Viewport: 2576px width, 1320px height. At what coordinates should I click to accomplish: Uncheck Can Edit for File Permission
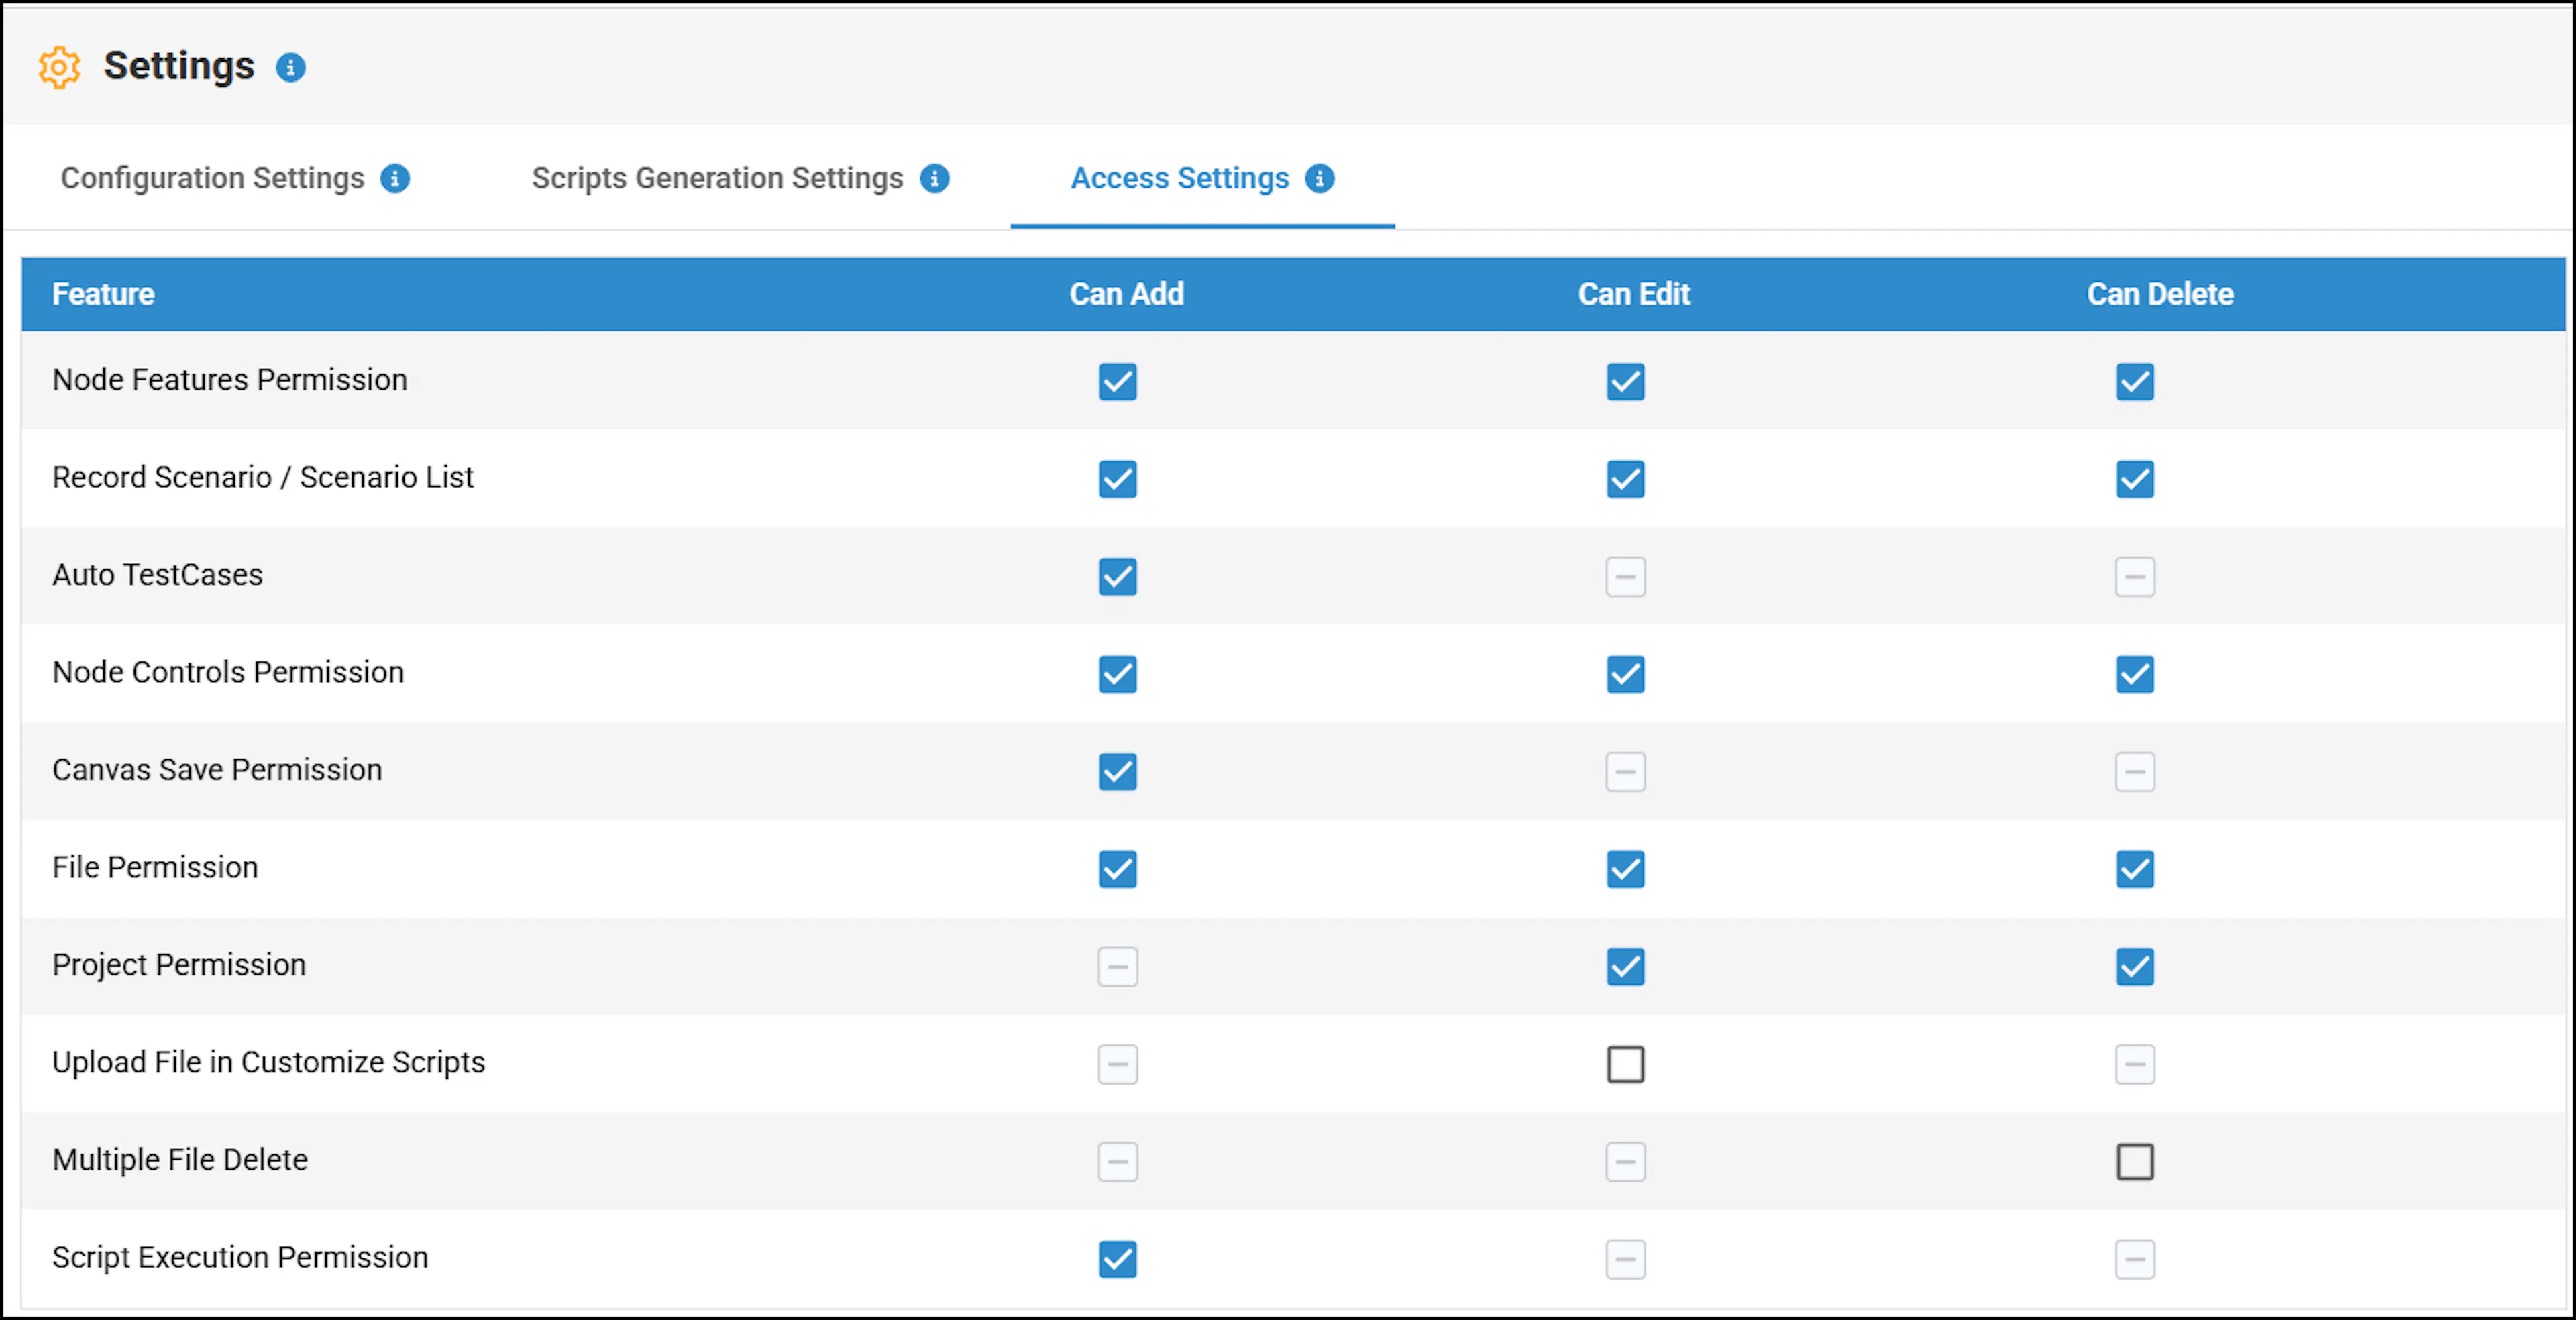(1626, 869)
